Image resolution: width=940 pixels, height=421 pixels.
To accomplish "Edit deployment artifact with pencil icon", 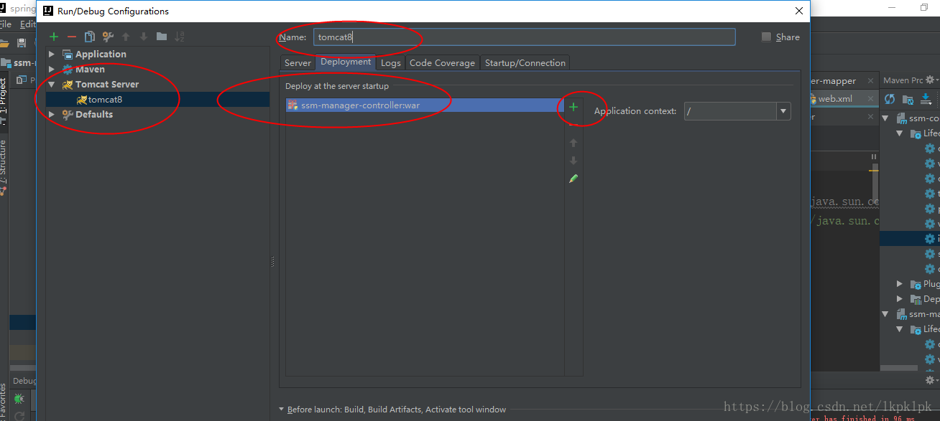I will (573, 179).
